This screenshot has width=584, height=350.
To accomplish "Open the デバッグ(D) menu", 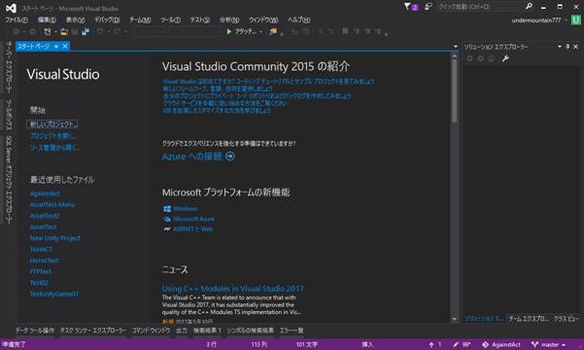I will coord(107,19).
